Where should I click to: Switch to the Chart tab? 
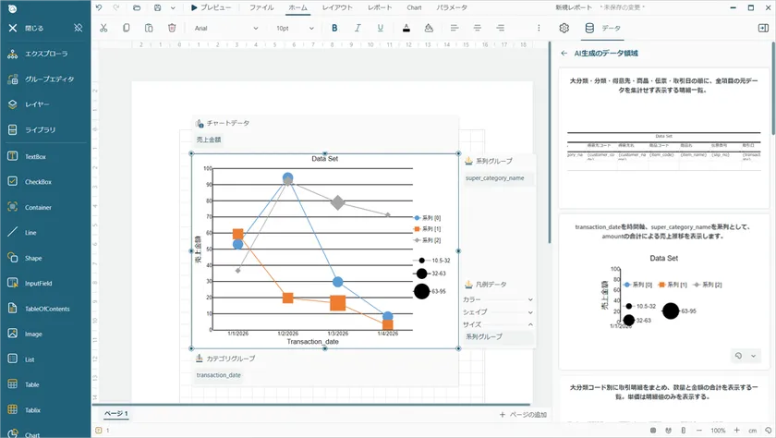pos(414,7)
